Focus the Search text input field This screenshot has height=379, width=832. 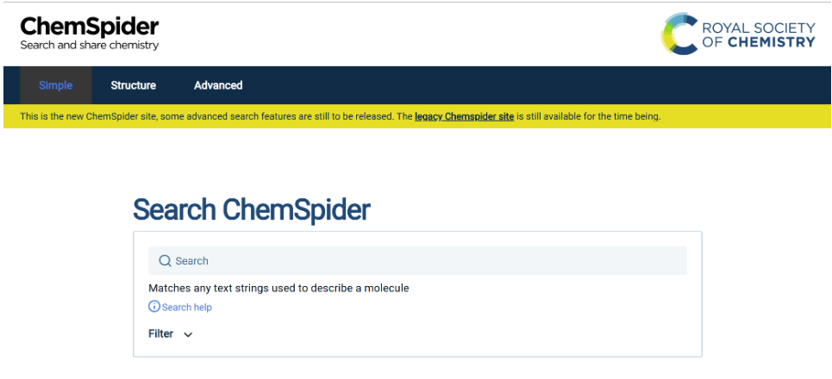tap(417, 261)
